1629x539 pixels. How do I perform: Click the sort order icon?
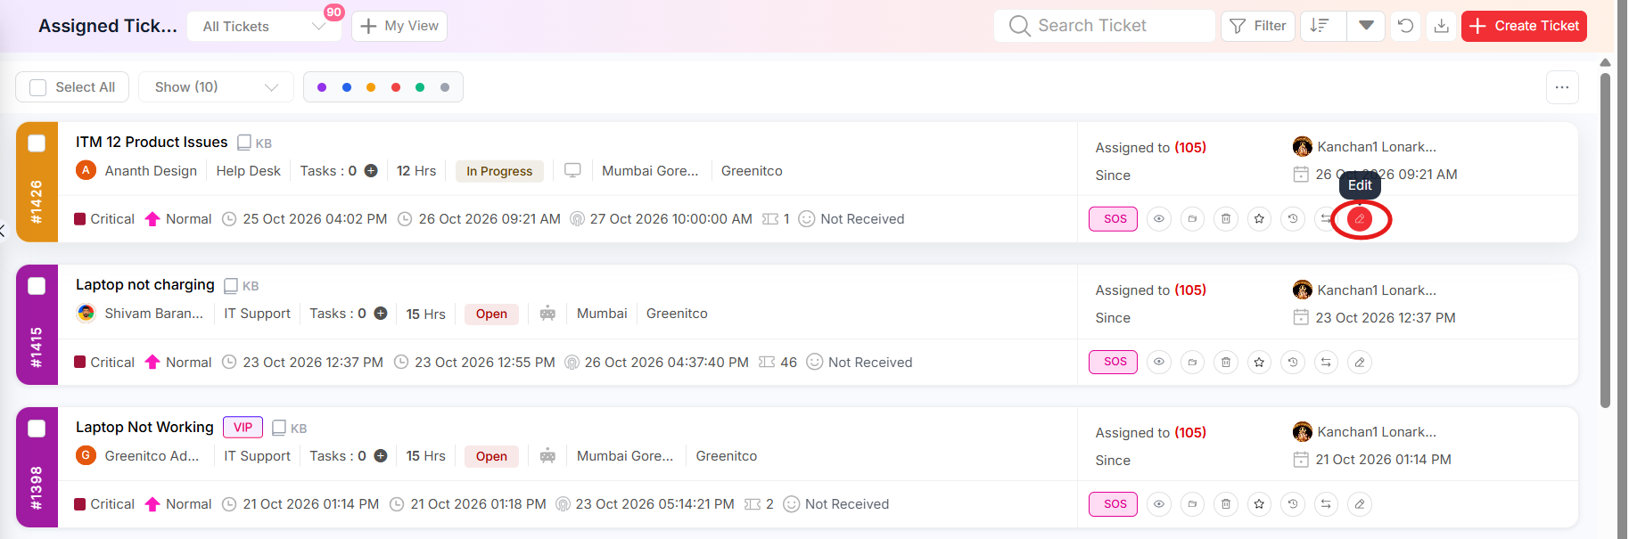(1320, 26)
